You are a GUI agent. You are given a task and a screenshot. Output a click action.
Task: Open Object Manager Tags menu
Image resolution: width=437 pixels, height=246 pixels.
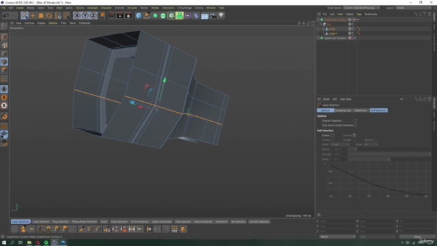[359, 14]
